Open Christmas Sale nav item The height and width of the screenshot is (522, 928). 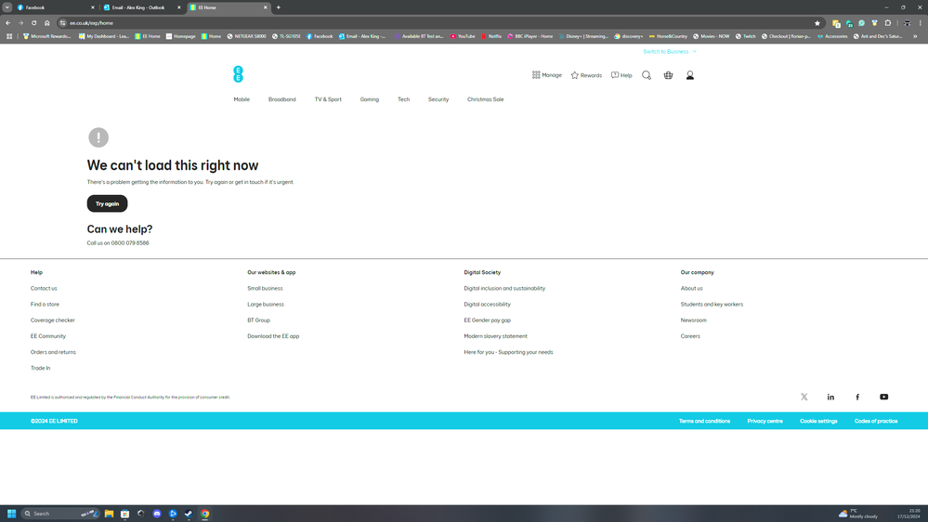[x=485, y=99]
